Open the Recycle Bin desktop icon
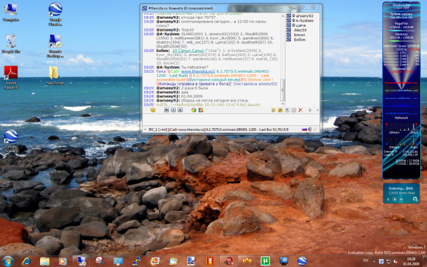Viewport: 427px width, 267px height. pyautogui.click(x=11, y=44)
